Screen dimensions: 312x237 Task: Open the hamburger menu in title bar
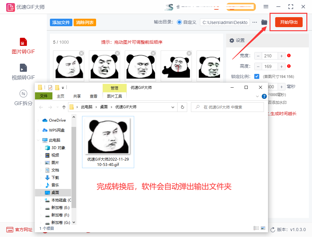pos(266,7)
